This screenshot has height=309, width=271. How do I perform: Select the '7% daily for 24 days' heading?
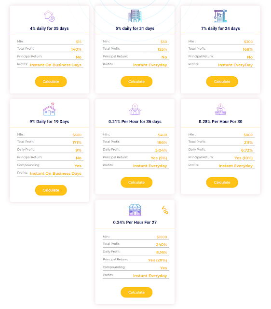coord(220,28)
